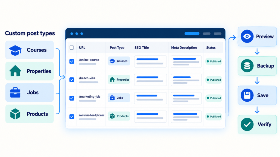Click the bright blue pill in title bar
The width and height of the screenshot is (280, 157).
192,34
